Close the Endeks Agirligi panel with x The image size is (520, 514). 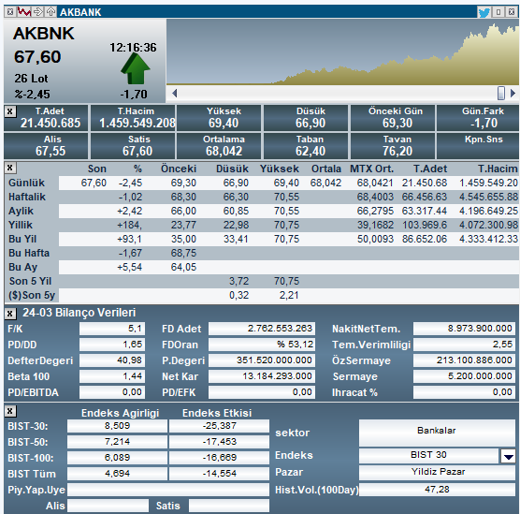click(10, 411)
